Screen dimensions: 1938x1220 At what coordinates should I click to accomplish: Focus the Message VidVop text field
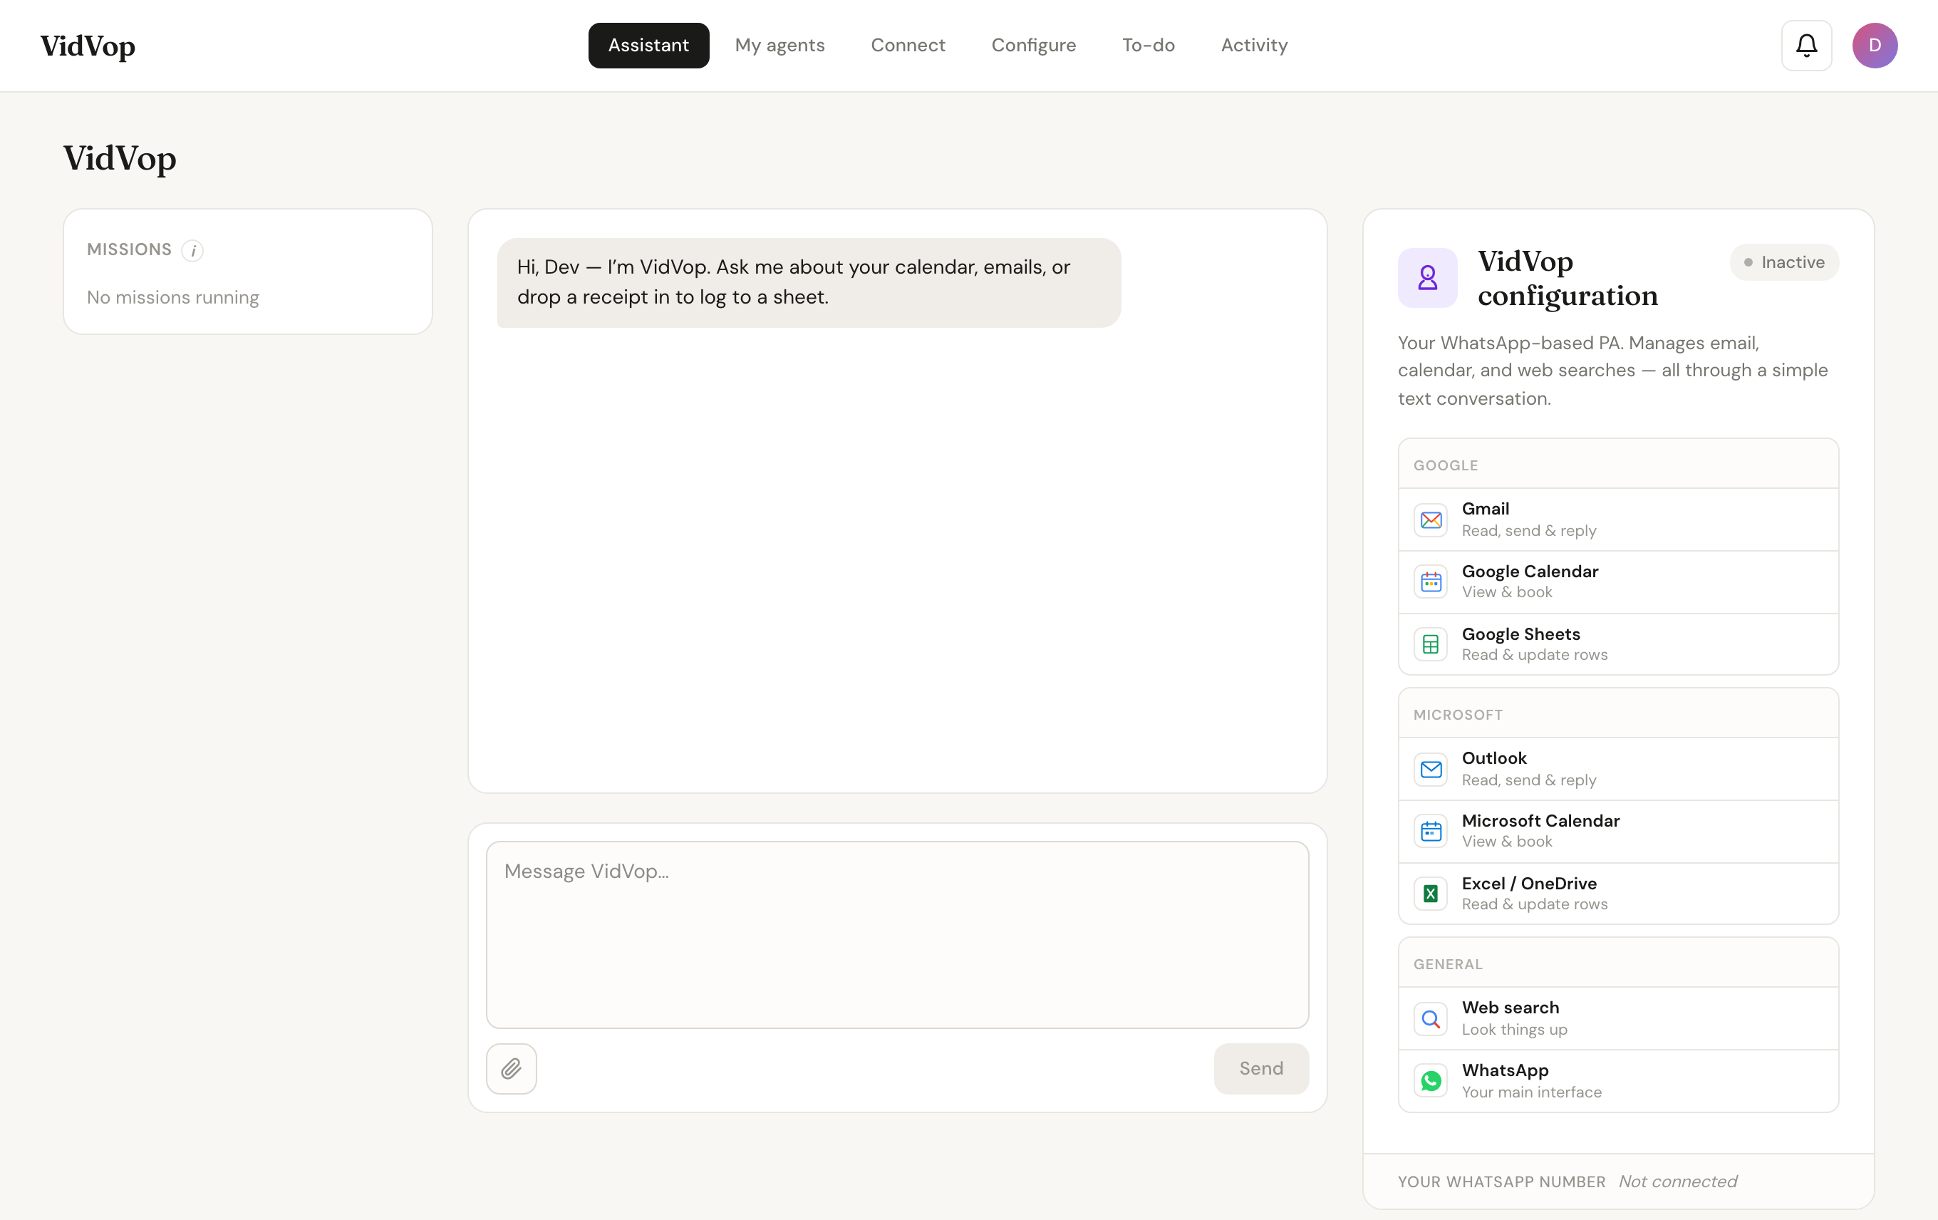pos(896,934)
